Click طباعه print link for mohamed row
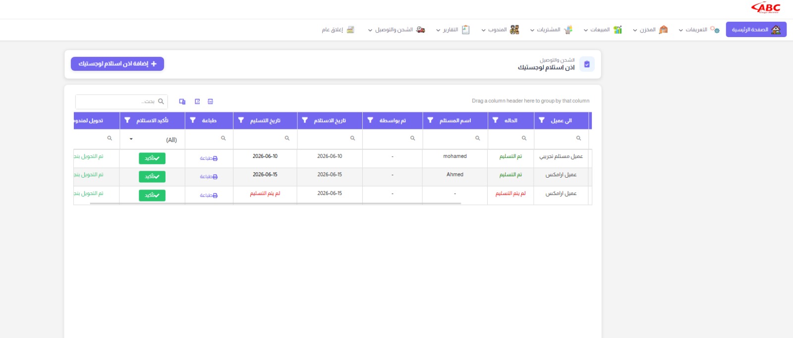Viewport: 793px width, 338px height. [x=209, y=158]
